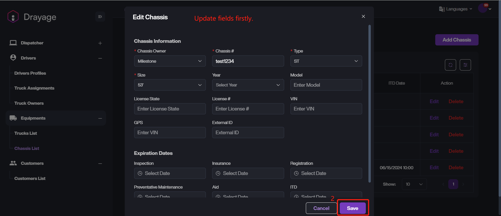Image resolution: width=501 pixels, height=216 pixels.
Task: Click the Customers people icon
Action: [x=13, y=163]
